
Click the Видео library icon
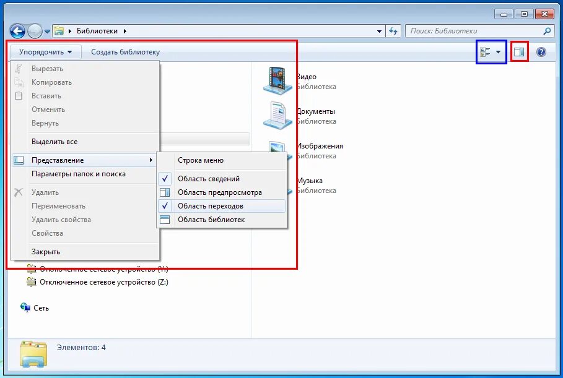[x=277, y=80]
